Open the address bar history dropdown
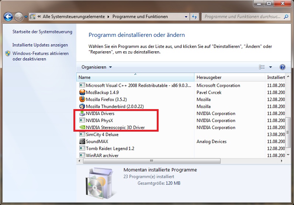 click(x=186, y=17)
